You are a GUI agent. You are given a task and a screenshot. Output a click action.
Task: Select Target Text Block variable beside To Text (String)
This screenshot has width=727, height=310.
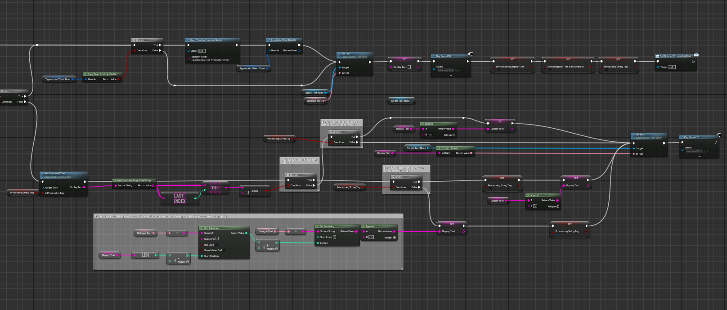click(x=417, y=148)
